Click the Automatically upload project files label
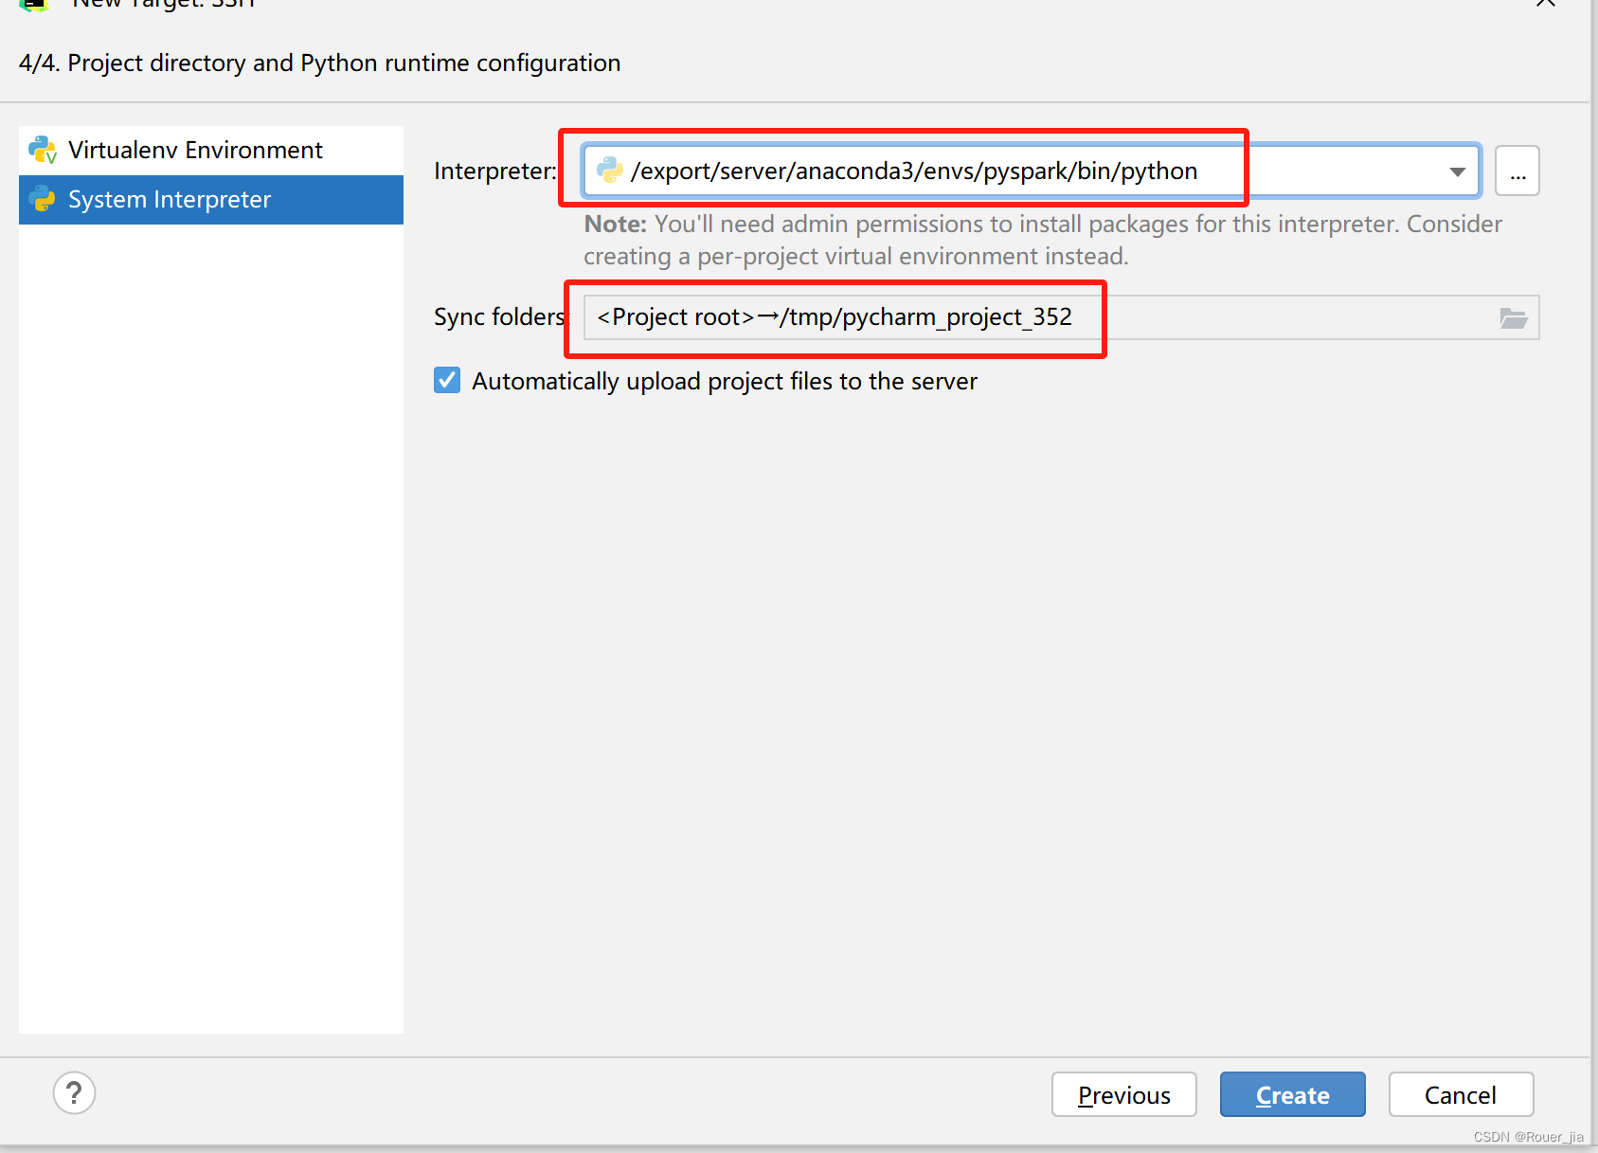Screen dimensions: 1598x1153 (x=725, y=381)
